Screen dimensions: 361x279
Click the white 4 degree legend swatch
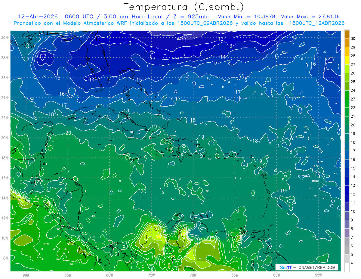(347, 268)
